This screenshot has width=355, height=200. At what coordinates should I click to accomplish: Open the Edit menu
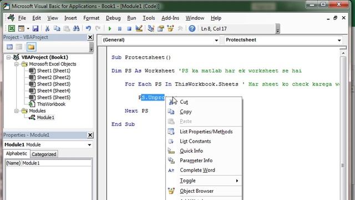[x=37, y=18]
